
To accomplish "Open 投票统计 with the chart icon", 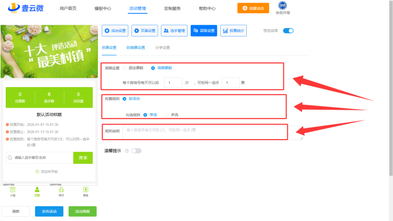I will click(x=233, y=31).
